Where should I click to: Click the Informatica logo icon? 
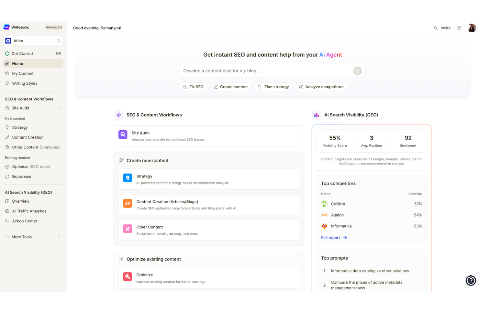[x=324, y=226]
